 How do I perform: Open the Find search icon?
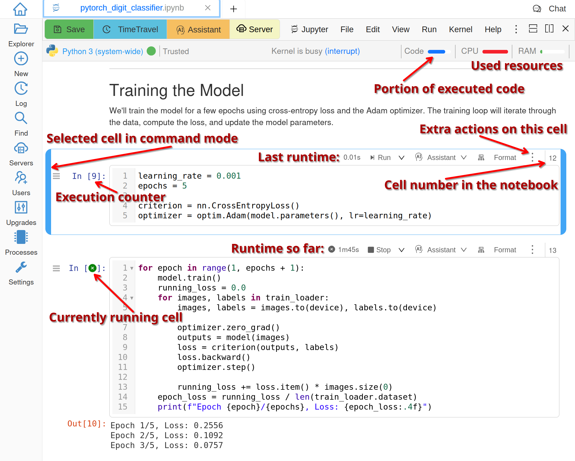(21, 118)
